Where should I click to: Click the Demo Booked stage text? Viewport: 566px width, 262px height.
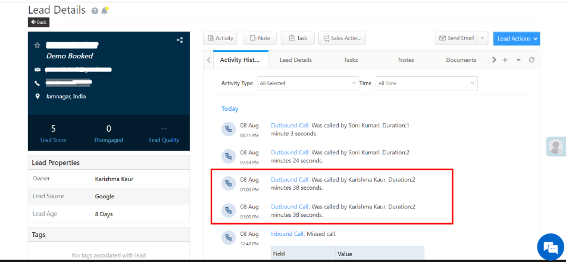(69, 56)
